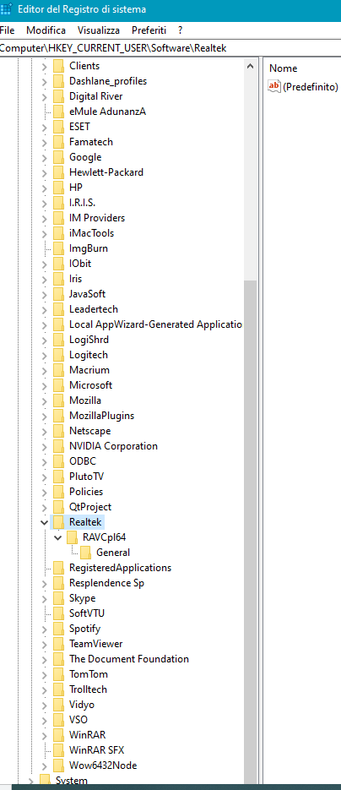Click the Famatech folder icon
This screenshot has height=790, width=341.
(59, 142)
